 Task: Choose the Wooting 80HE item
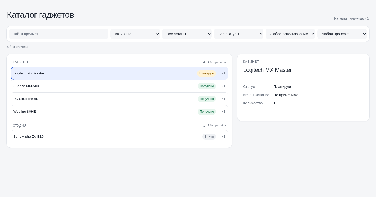click(x=119, y=112)
